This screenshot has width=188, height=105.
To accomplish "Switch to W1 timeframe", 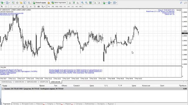I will (x=77, y=6).
